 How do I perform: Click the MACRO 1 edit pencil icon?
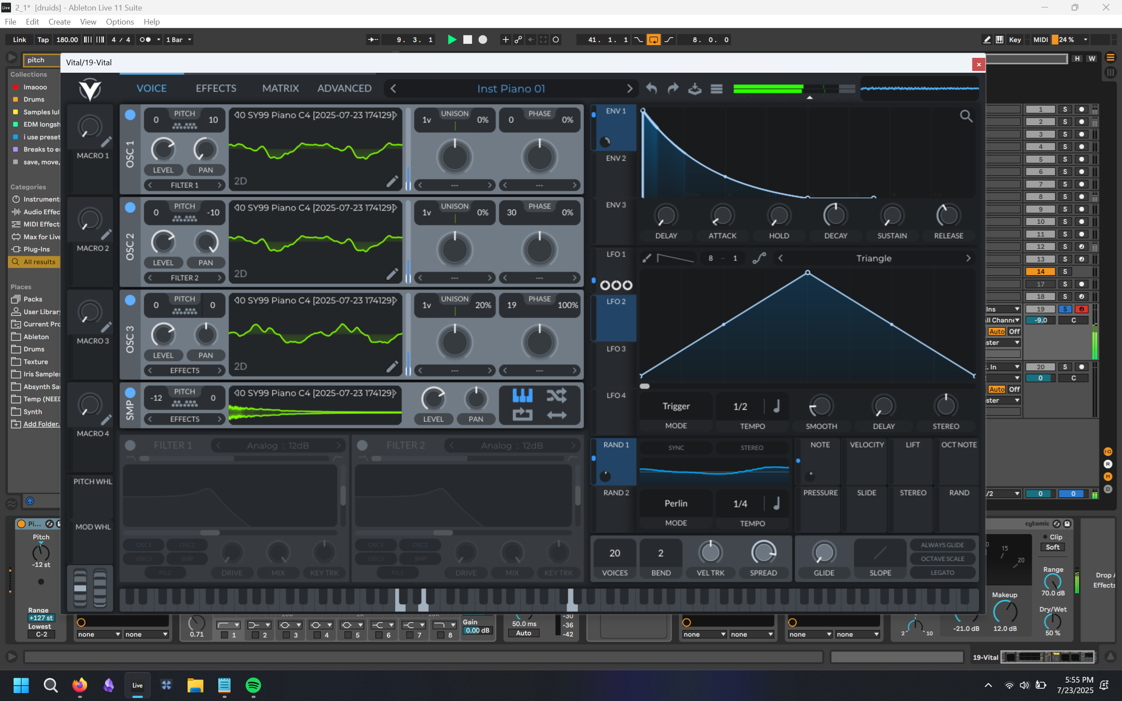tap(106, 142)
